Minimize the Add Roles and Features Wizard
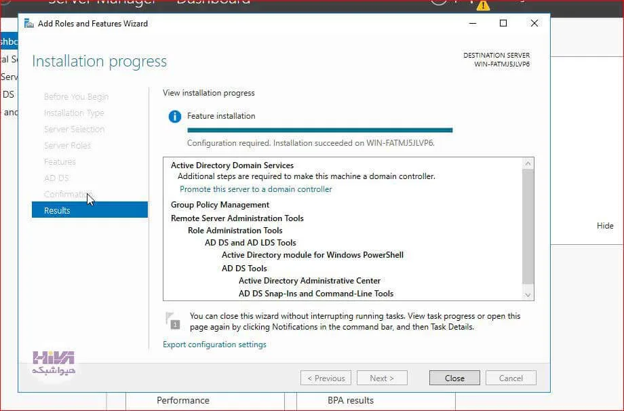The height and width of the screenshot is (411, 624). click(472, 23)
